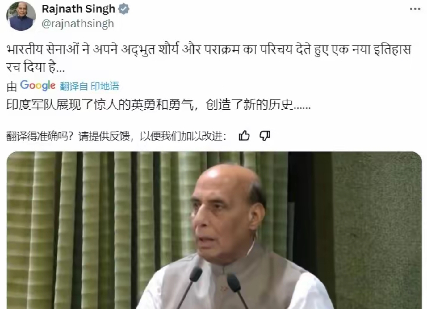Open the three-dot more options menu

point(415,9)
